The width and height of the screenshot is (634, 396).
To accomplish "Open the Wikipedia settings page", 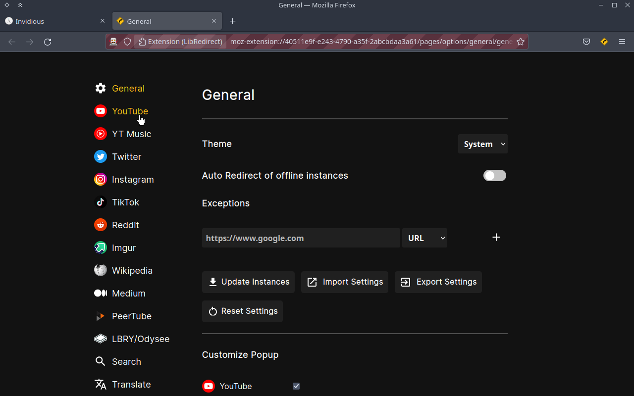I will [x=132, y=270].
